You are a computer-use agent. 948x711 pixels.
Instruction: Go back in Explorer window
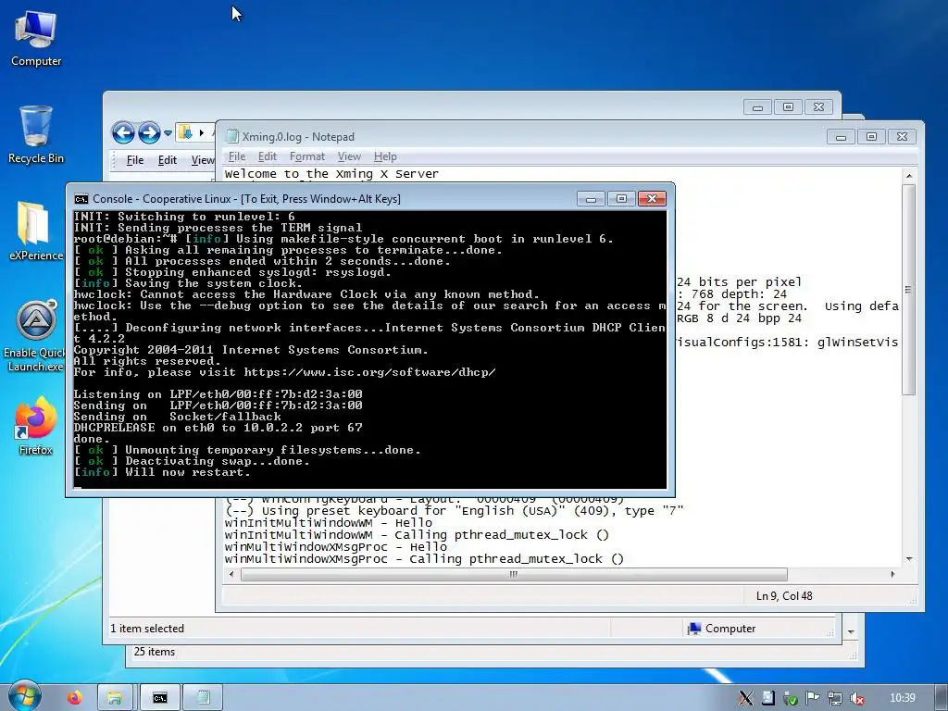click(123, 132)
